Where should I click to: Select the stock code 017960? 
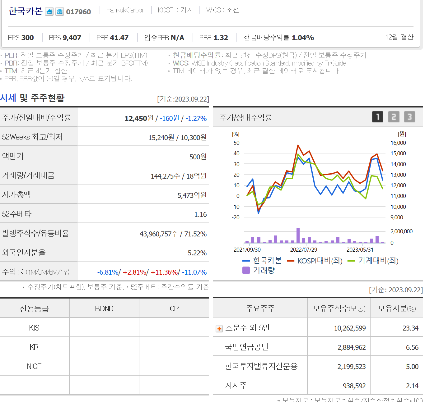tap(78, 12)
